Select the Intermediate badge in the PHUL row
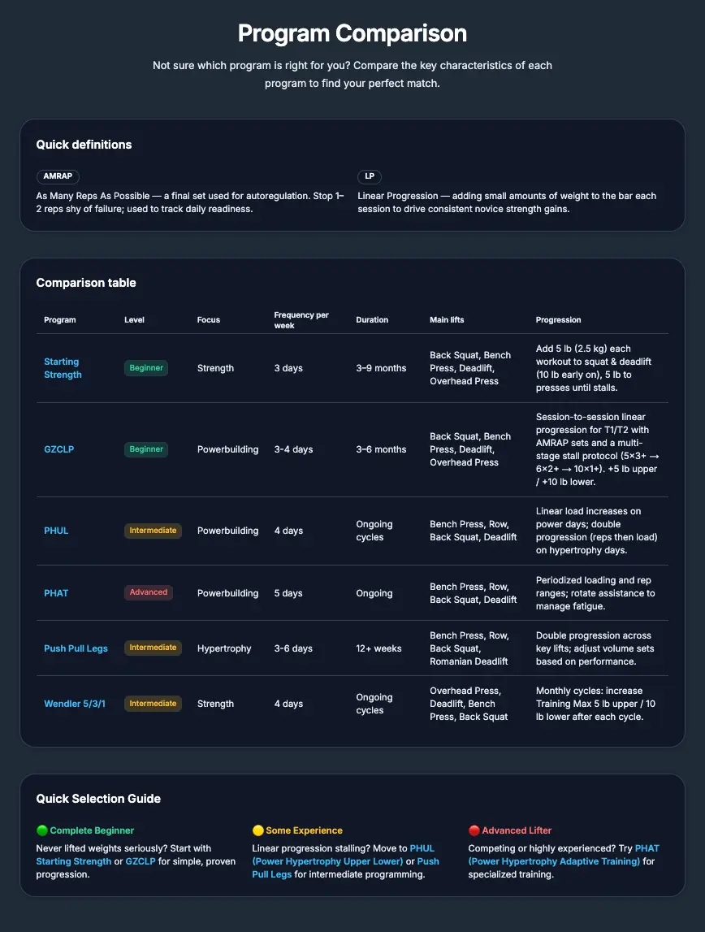Viewport: 705px width, 932px height. point(153,530)
